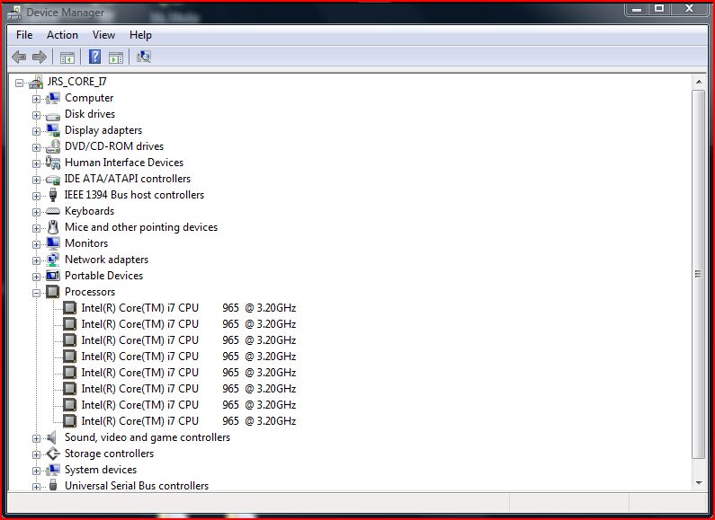Image resolution: width=715 pixels, height=520 pixels.
Task: Minimize the Device Manager window
Action: click(637, 9)
